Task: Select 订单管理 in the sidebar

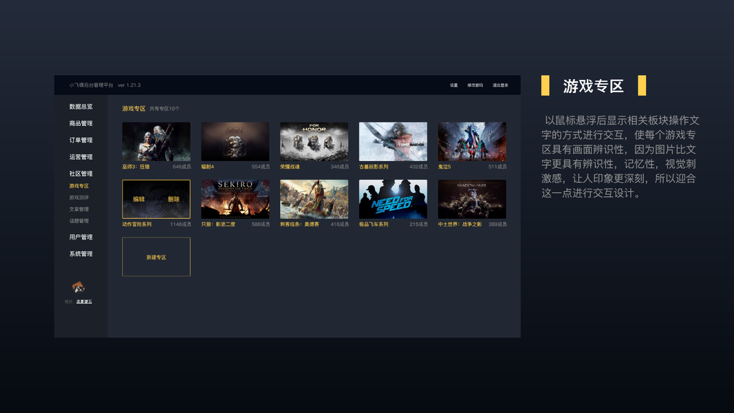Action: (81, 140)
